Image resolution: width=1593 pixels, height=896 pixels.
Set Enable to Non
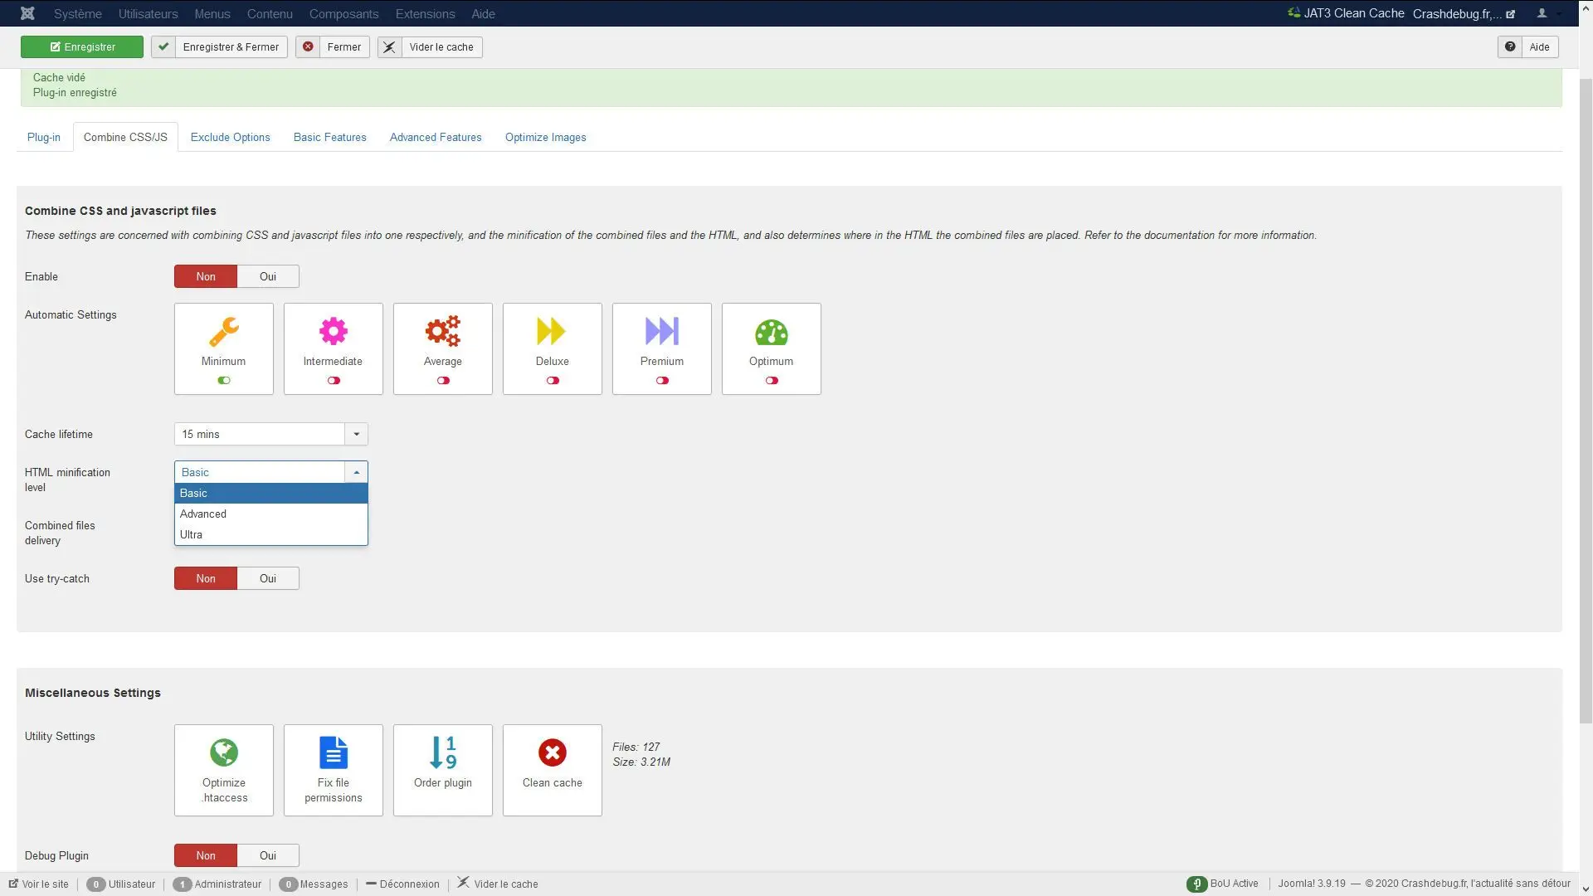(206, 276)
